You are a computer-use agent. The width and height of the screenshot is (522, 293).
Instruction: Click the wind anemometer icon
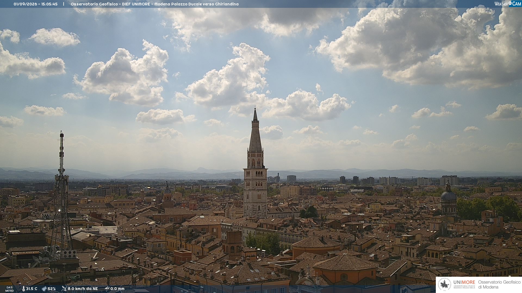tap(64, 289)
